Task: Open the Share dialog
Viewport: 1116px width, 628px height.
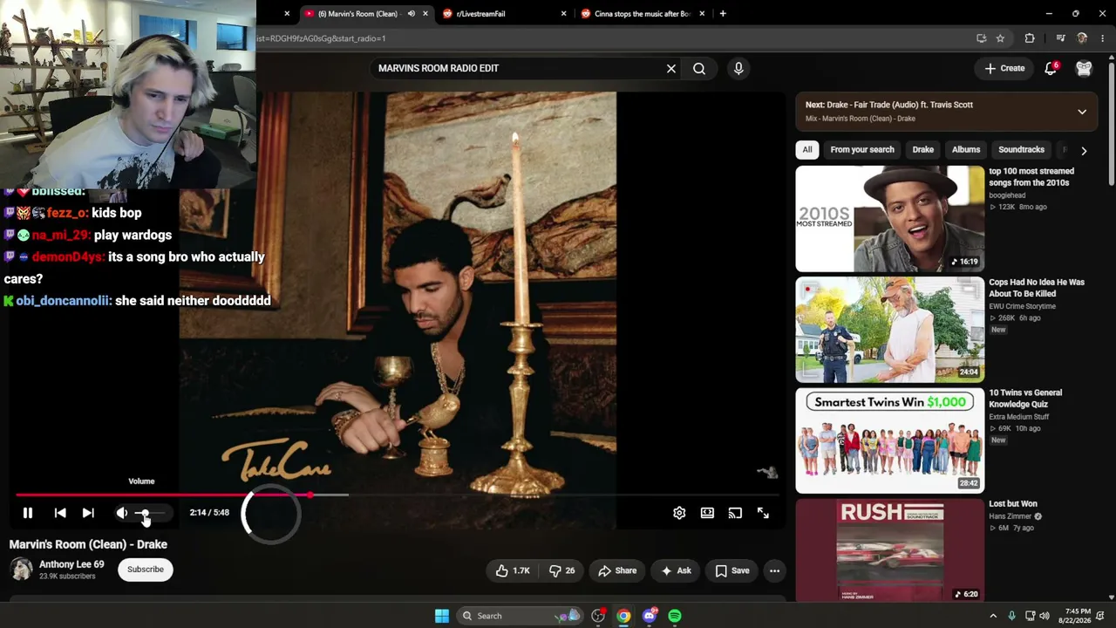Action: coord(617,570)
